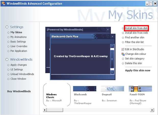Click Unload WindowBlinds
Image resolution: width=158 pixels, height=115 pixels.
click(22, 74)
